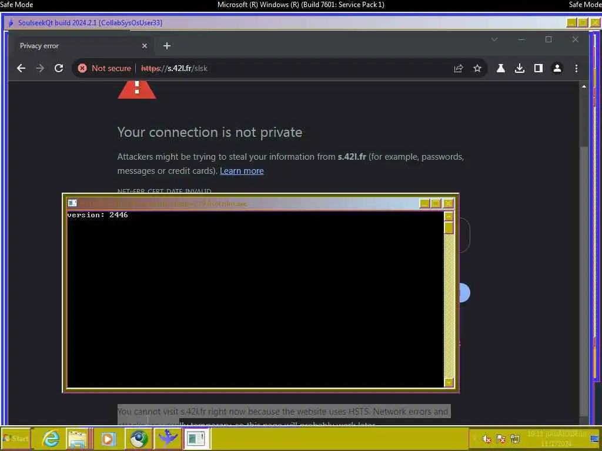The width and height of the screenshot is (602, 451).
Task: Click the SoulseekQt title bar icon
Action: pyautogui.click(x=11, y=23)
